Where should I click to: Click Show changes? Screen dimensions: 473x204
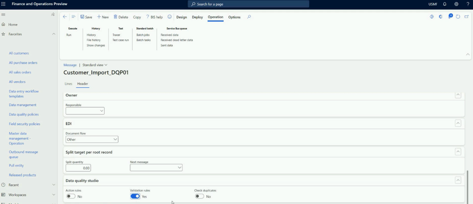(96, 45)
